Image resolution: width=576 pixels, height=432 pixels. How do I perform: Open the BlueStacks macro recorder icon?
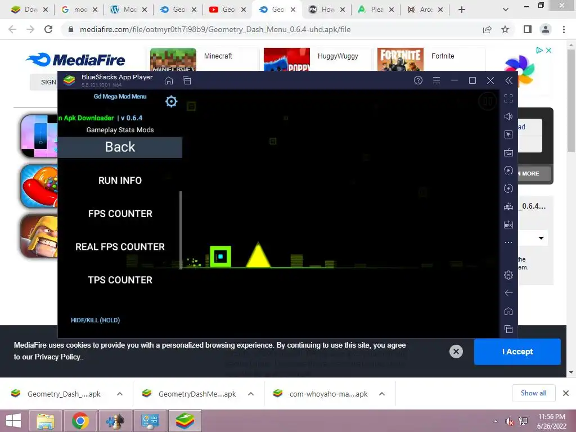pyautogui.click(x=508, y=170)
